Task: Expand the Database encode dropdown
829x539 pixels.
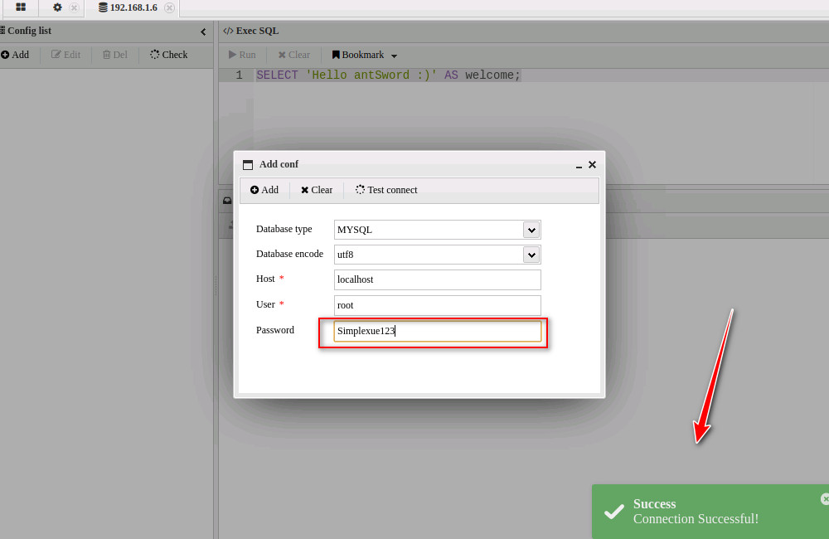Action: click(x=531, y=255)
